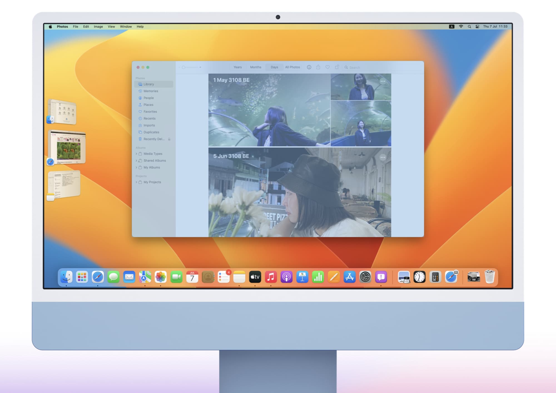The height and width of the screenshot is (393, 556).
Task: Open Places in the sidebar
Action: [148, 105]
